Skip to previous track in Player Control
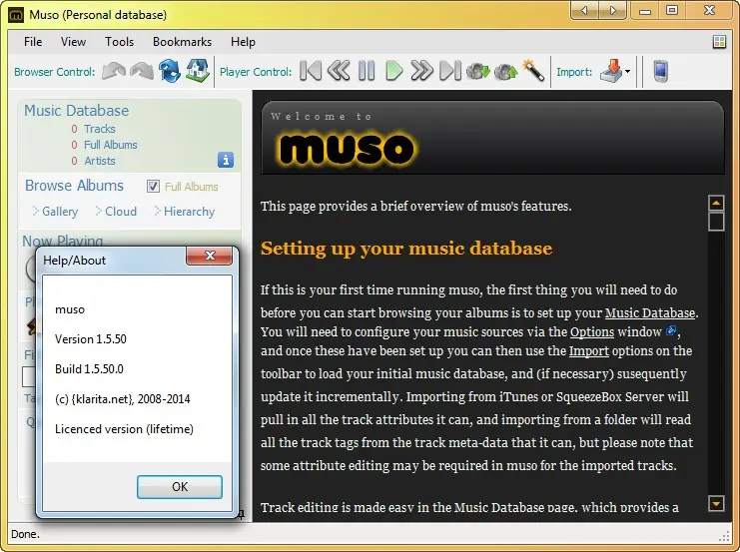This screenshot has height=552, width=740. (x=311, y=71)
